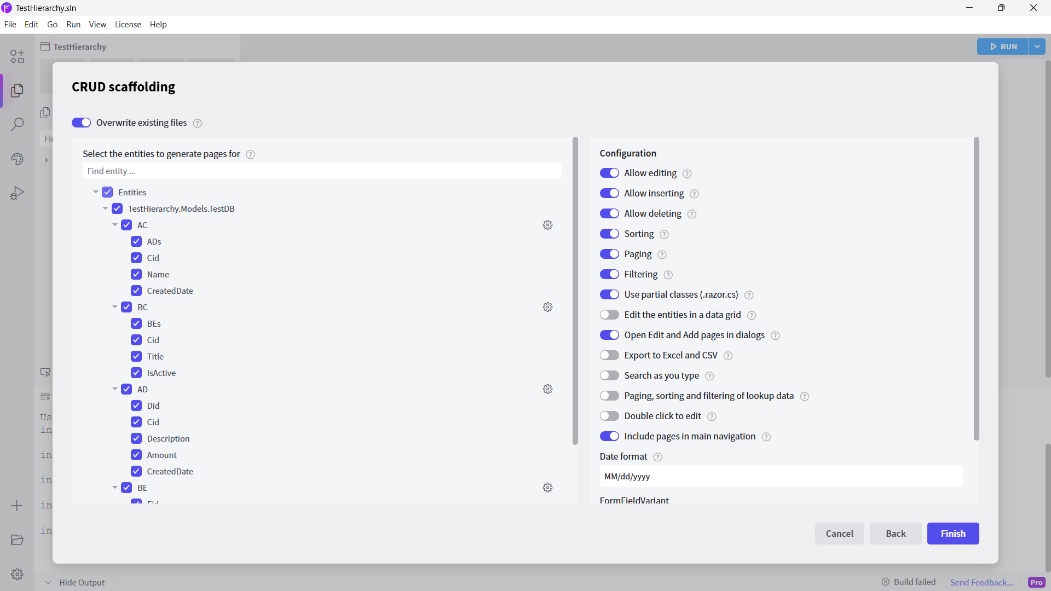
Task: Toggle Overwrite existing files switch
Action: pyautogui.click(x=81, y=123)
